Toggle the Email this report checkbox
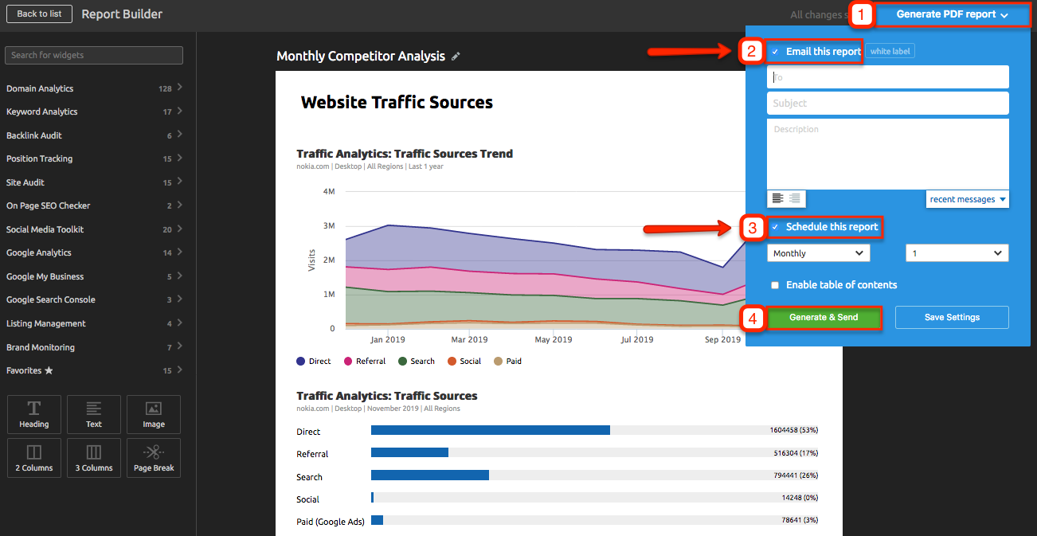This screenshot has width=1037, height=536. [775, 52]
